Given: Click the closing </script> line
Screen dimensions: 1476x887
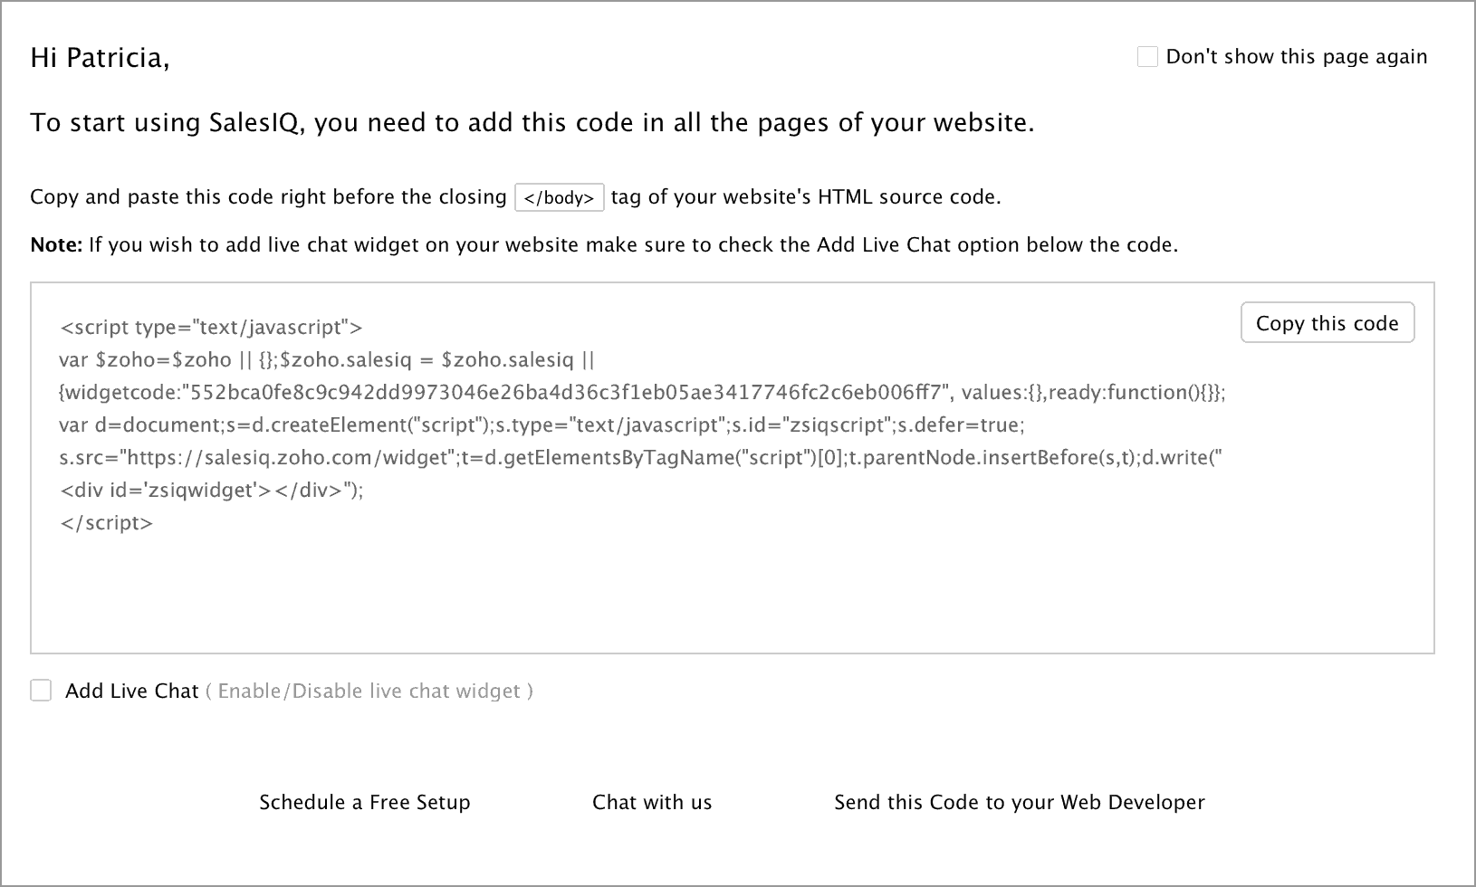Looking at the screenshot, I should 106,522.
